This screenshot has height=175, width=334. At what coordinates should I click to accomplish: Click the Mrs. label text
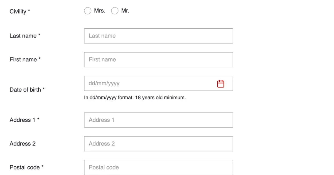[x=100, y=11]
